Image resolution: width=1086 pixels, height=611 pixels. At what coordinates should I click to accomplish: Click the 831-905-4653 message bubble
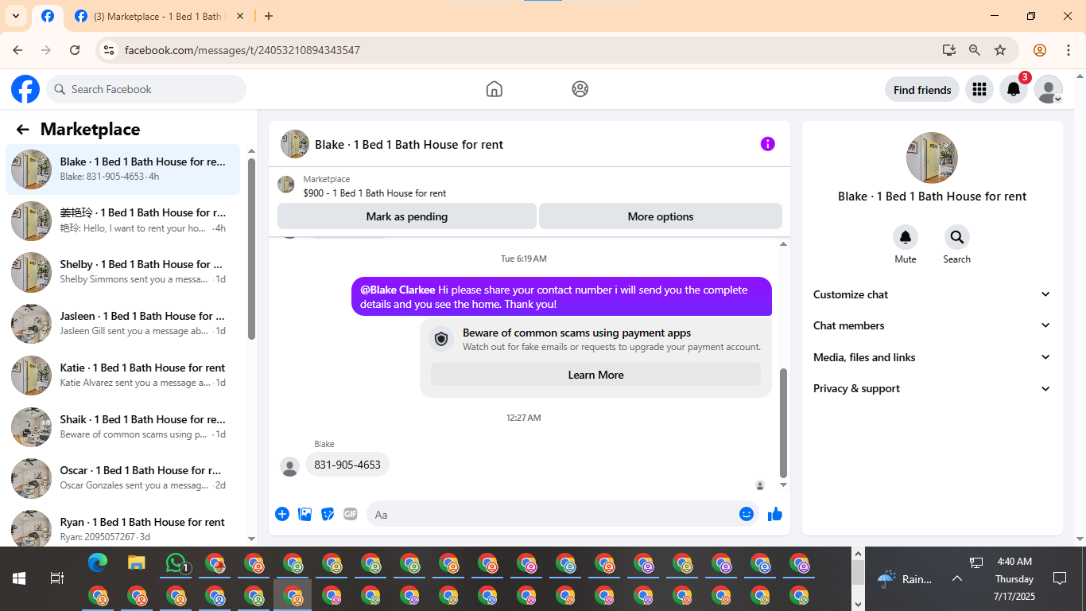(x=347, y=465)
